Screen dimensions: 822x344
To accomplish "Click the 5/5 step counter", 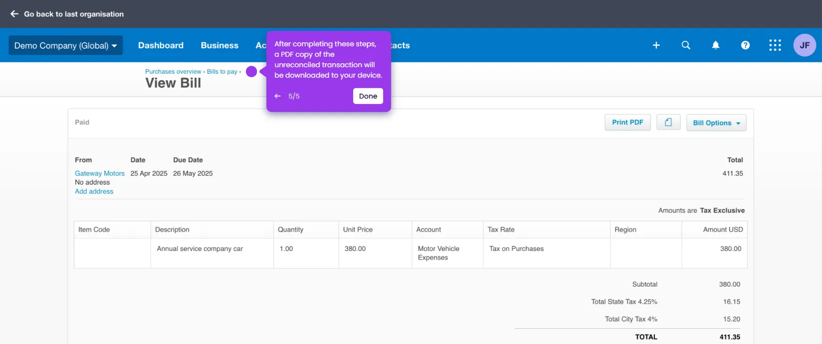I will (x=294, y=96).
